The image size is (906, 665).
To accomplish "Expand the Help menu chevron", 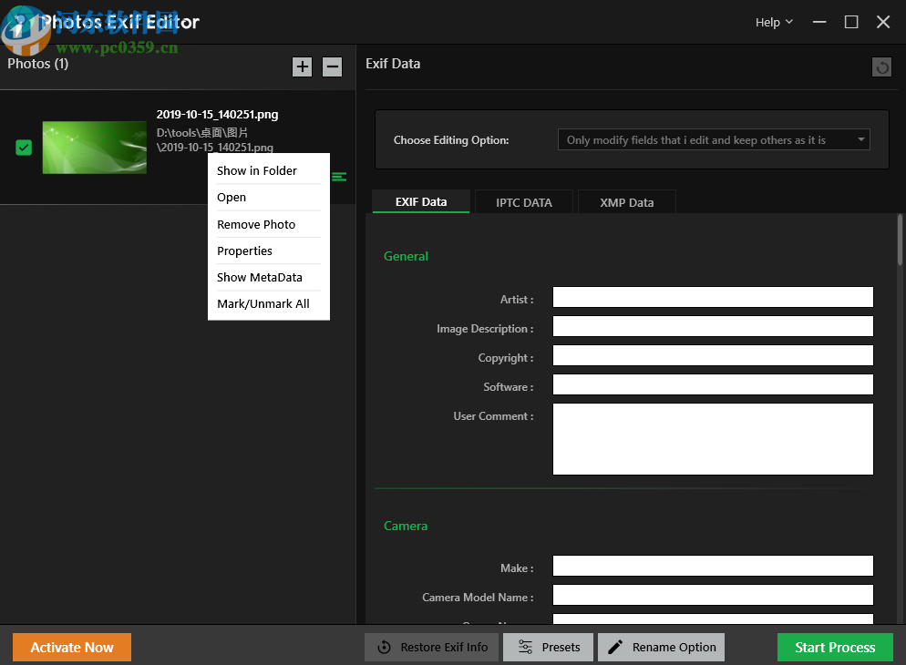I will point(789,22).
